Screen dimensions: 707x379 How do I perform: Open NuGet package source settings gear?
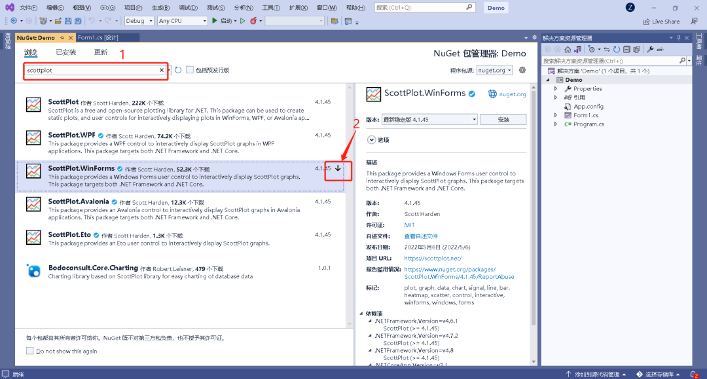pyautogui.click(x=522, y=70)
